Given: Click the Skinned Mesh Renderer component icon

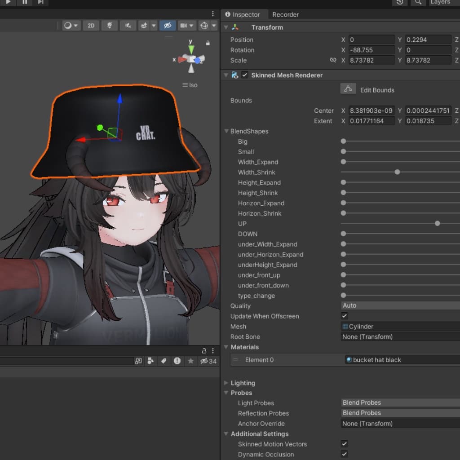Looking at the screenshot, I should pos(235,75).
